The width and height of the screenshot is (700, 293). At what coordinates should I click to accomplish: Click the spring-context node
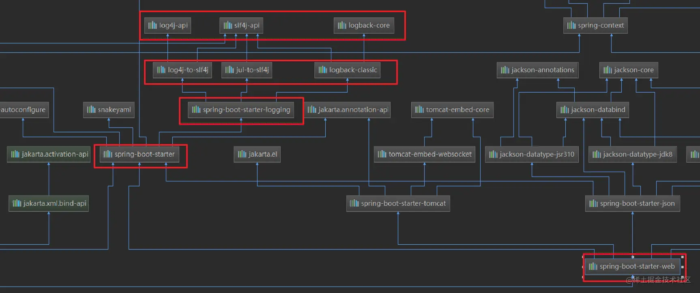click(595, 26)
